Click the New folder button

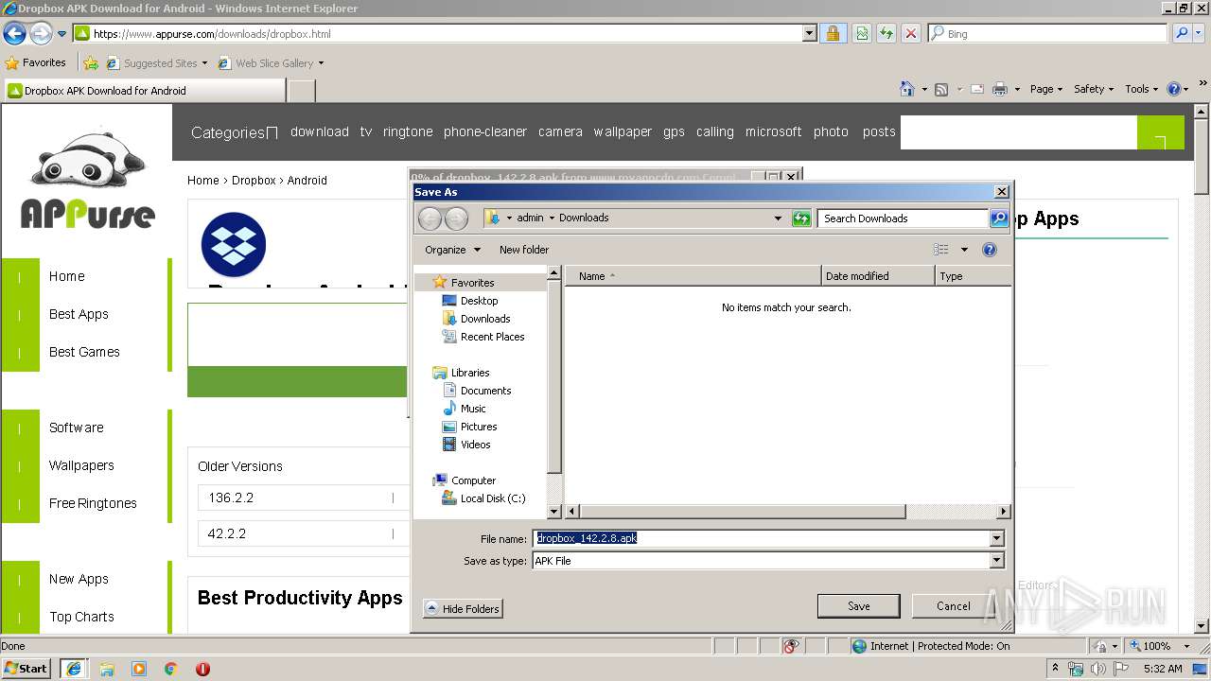524,250
